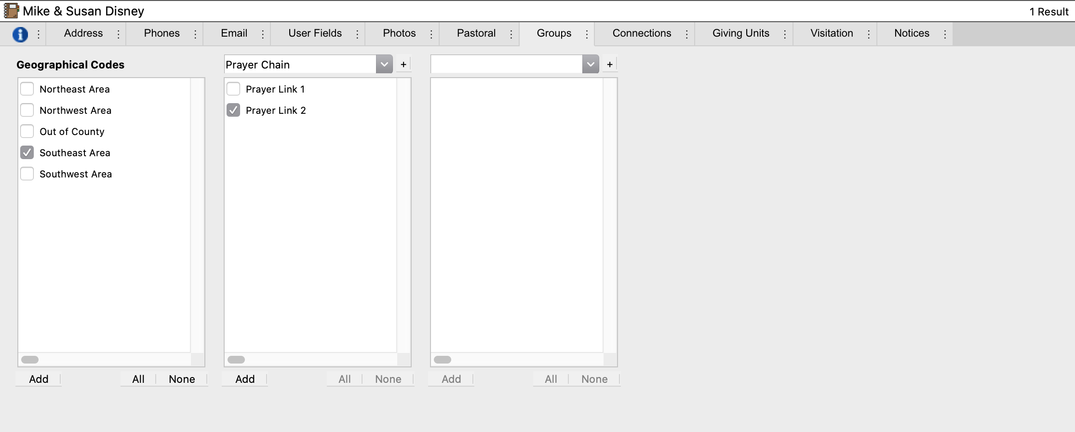Click Add under Geographical Codes list
This screenshot has width=1075, height=432.
pos(39,379)
